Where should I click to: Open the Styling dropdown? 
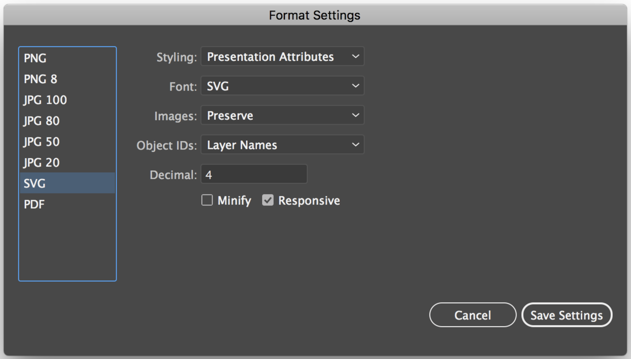tap(283, 56)
